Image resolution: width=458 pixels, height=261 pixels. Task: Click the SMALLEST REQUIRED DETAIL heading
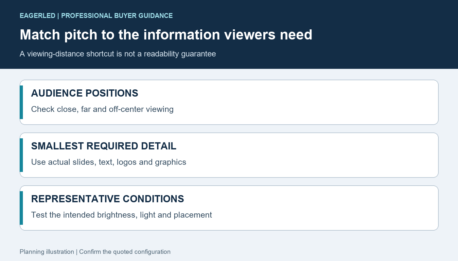click(103, 146)
